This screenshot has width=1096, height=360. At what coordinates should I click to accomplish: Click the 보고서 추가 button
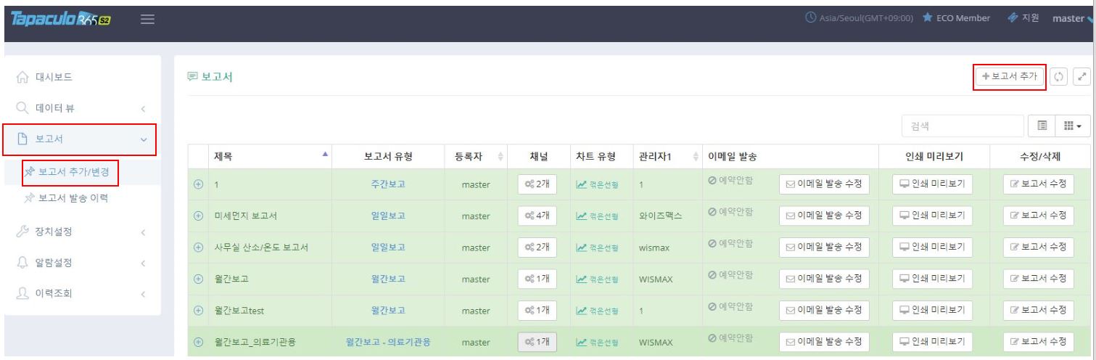(x=1010, y=76)
